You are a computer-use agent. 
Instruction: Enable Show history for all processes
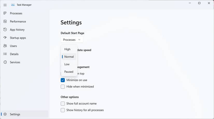point(63,110)
